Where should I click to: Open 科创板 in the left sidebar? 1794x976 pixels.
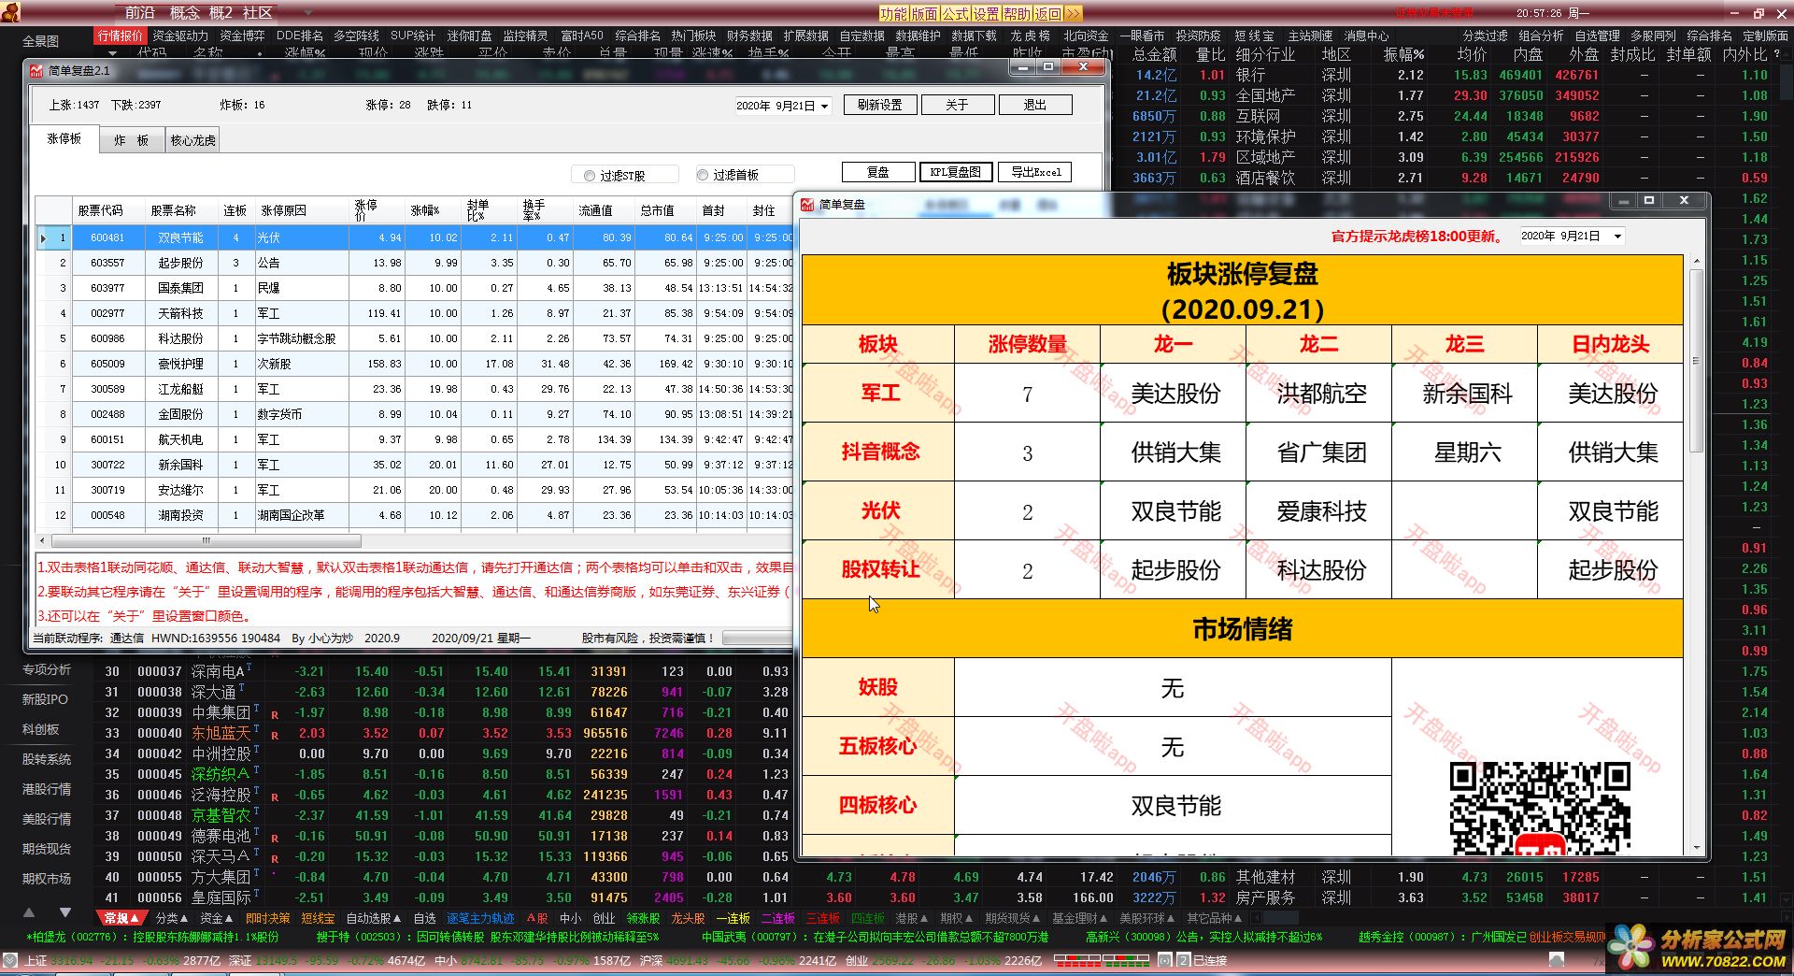(40, 729)
